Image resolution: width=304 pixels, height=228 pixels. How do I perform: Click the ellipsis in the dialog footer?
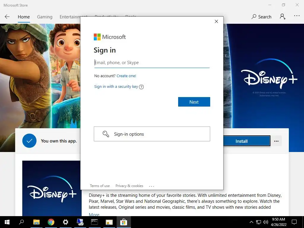[x=151, y=186]
